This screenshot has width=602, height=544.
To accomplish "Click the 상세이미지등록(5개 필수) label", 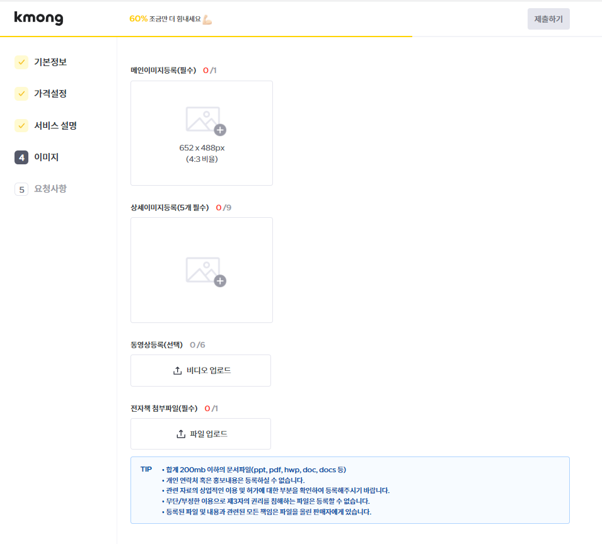I will pyautogui.click(x=170, y=207).
